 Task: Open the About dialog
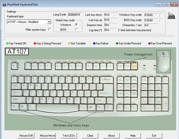[x=111, y=136]
